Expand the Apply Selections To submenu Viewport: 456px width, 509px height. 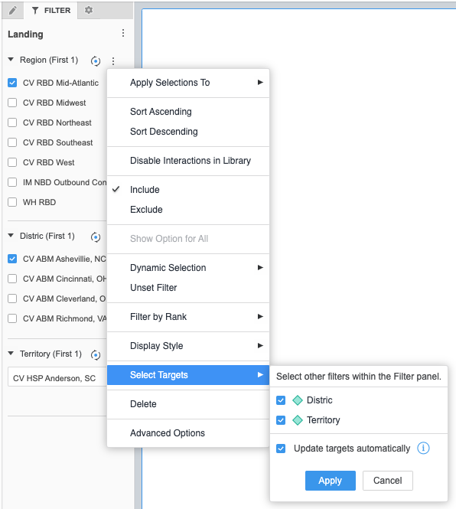188,83
